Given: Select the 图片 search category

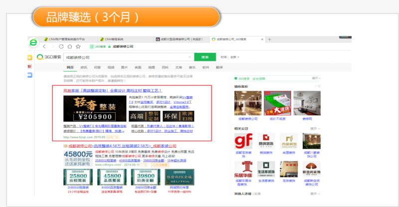Looking at the screenshot, I should (x=124, y=67).
